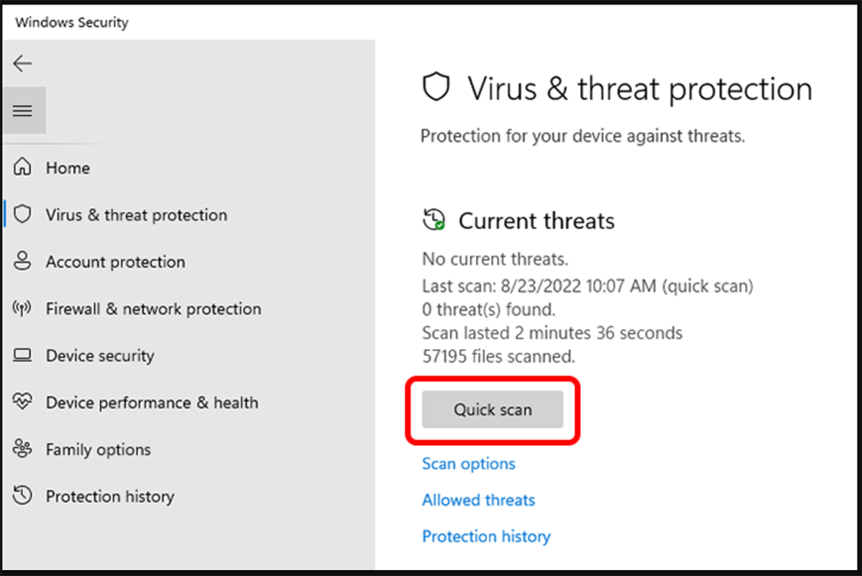Screen dimensions: 862x576
Task: Click the Home house icon
Action: pos(23,168)
